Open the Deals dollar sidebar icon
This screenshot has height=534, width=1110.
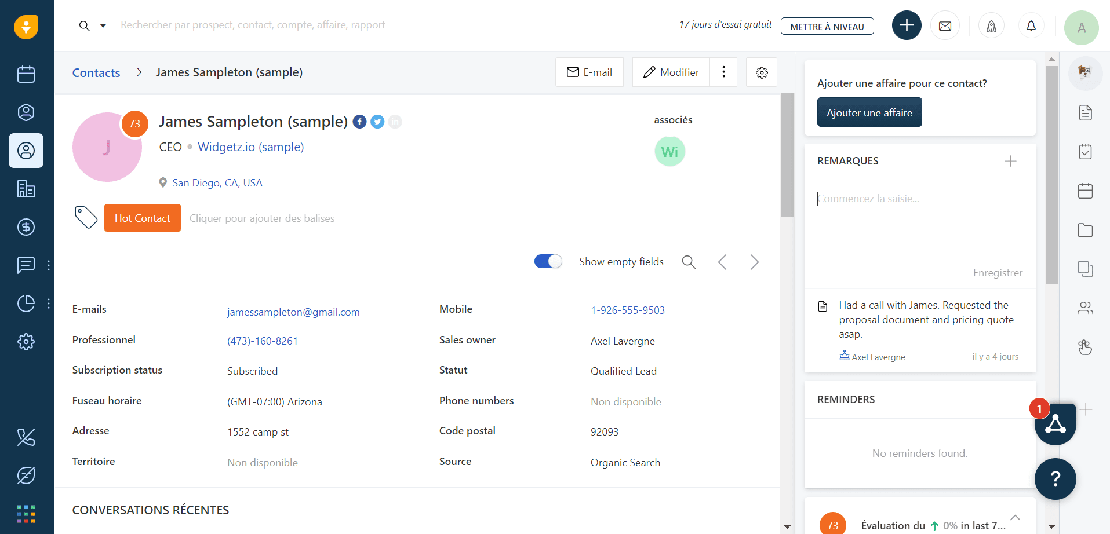click(26, 227)
